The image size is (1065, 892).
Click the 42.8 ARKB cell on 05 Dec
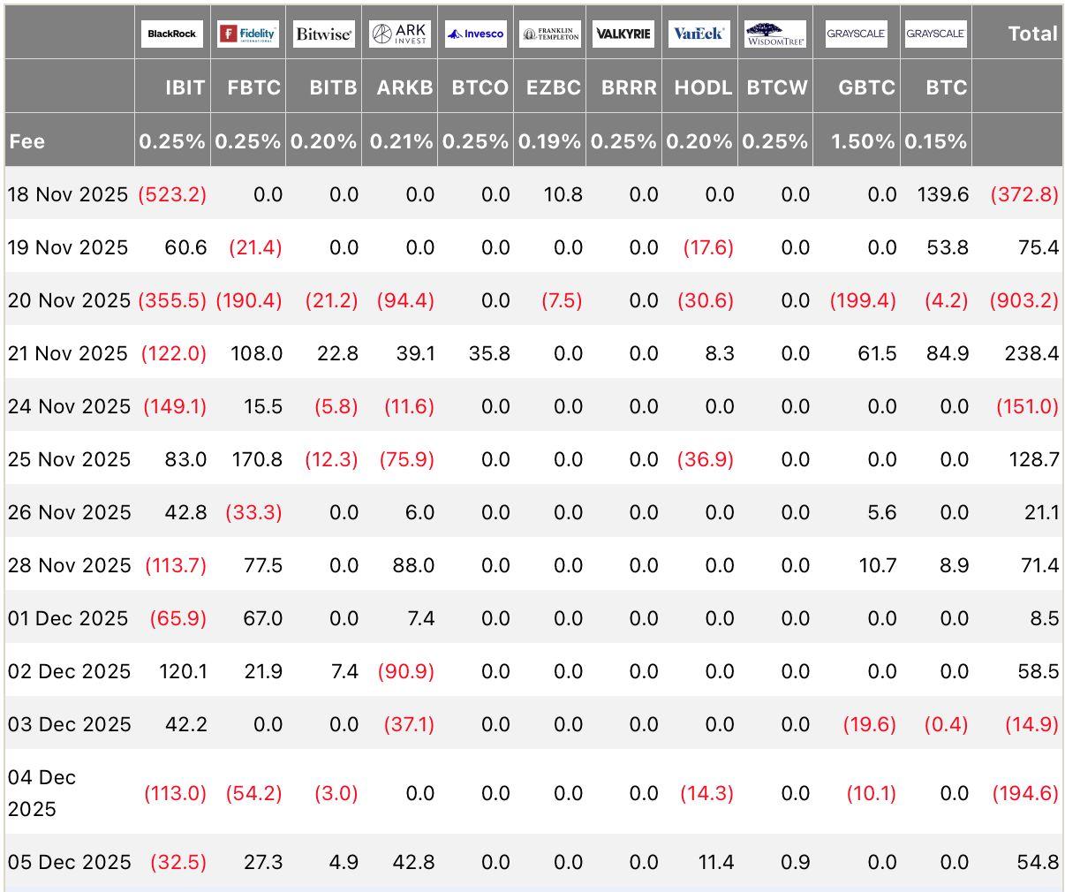[413, 862]
